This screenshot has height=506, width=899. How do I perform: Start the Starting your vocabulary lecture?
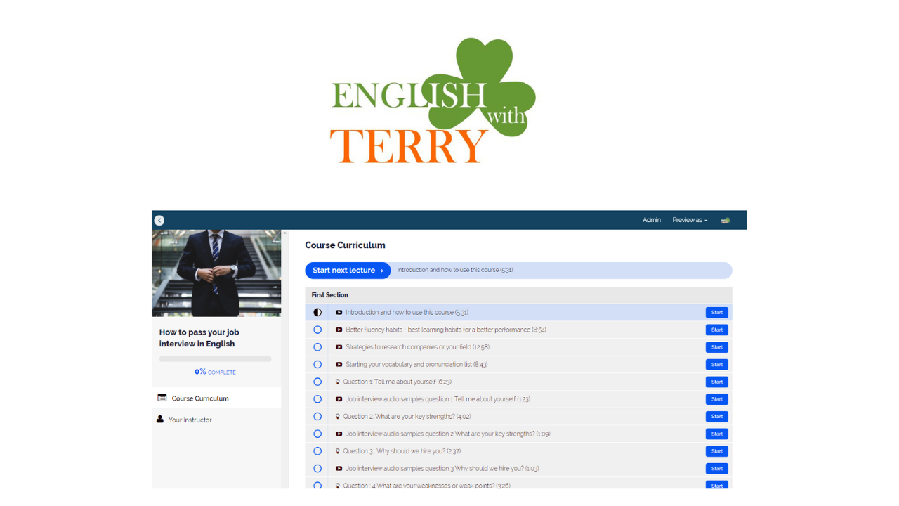pos(717,364)
